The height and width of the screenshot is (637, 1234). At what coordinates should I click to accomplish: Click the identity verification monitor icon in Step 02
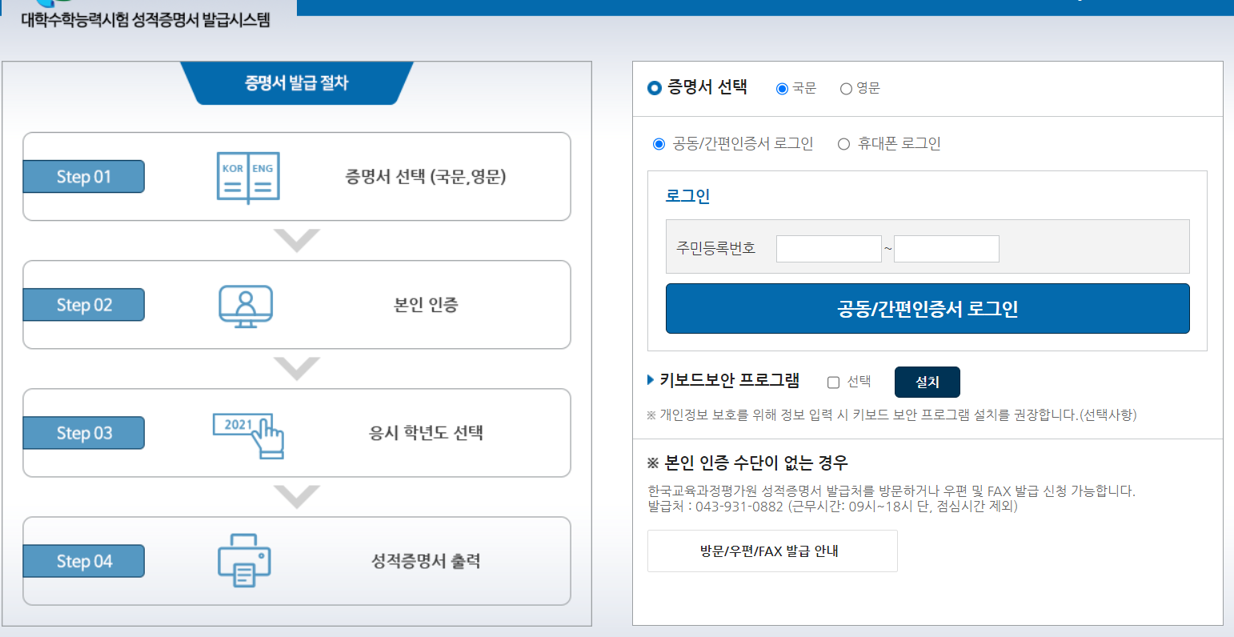(x=247, y=305)
